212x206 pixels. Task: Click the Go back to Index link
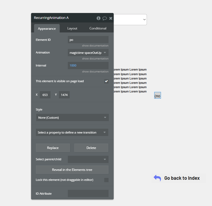[182, 178]
